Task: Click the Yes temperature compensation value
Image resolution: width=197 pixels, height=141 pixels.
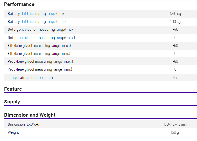Action: 175,77
